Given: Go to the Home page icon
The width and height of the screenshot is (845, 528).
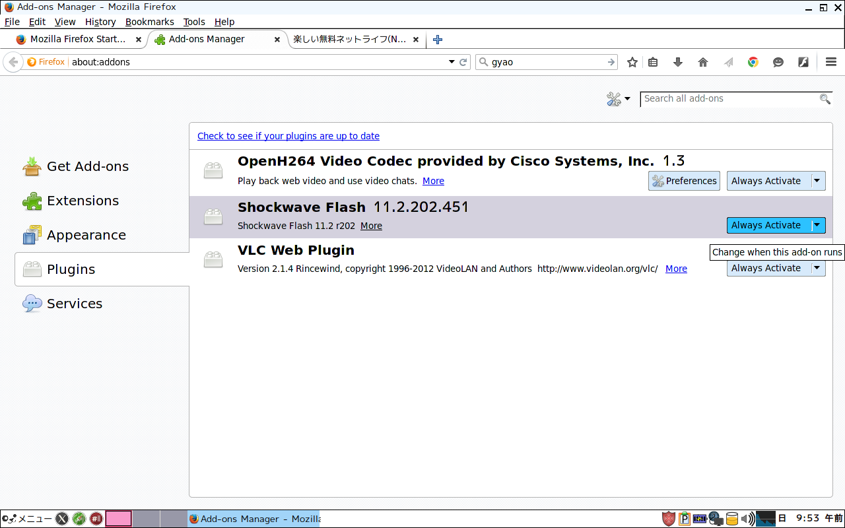Looking at the screenshot, I should tap(703, 62).
